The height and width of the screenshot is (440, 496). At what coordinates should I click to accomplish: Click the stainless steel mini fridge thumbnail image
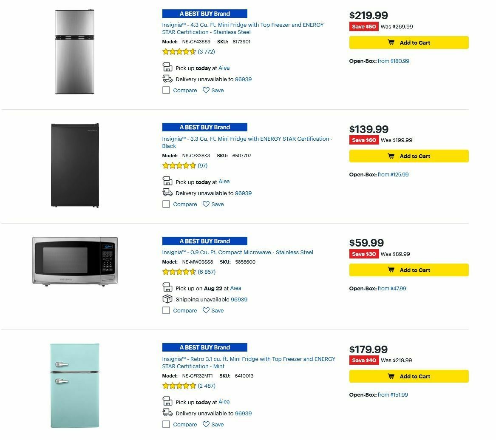coord(74,51)
